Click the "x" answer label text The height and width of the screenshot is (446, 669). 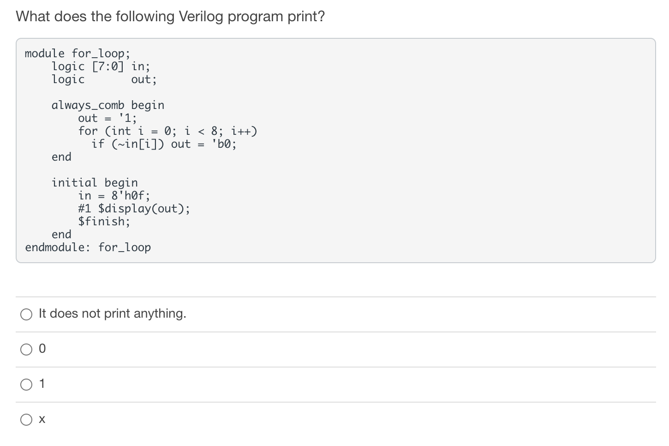[42, 419]
